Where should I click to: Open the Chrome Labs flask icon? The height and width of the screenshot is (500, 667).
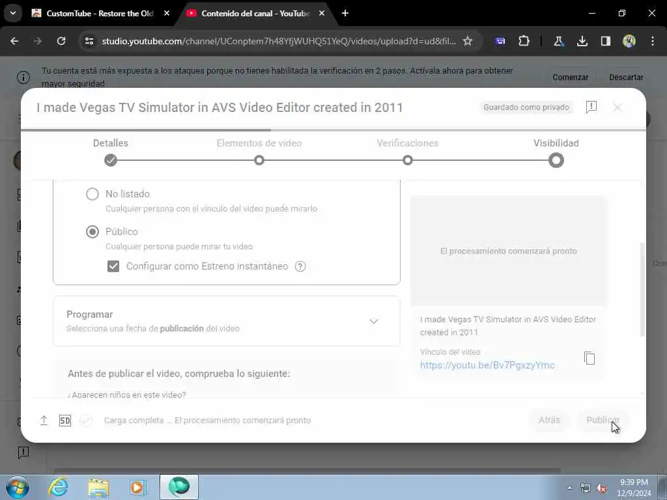(x=558, y=41)
